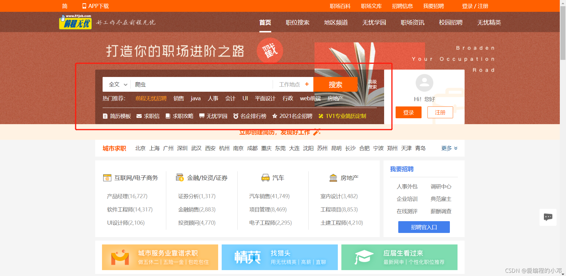This screenshot has height=276, width=566.
Task: Click the 求职信 envelope icon
Action: click(139, 116)
